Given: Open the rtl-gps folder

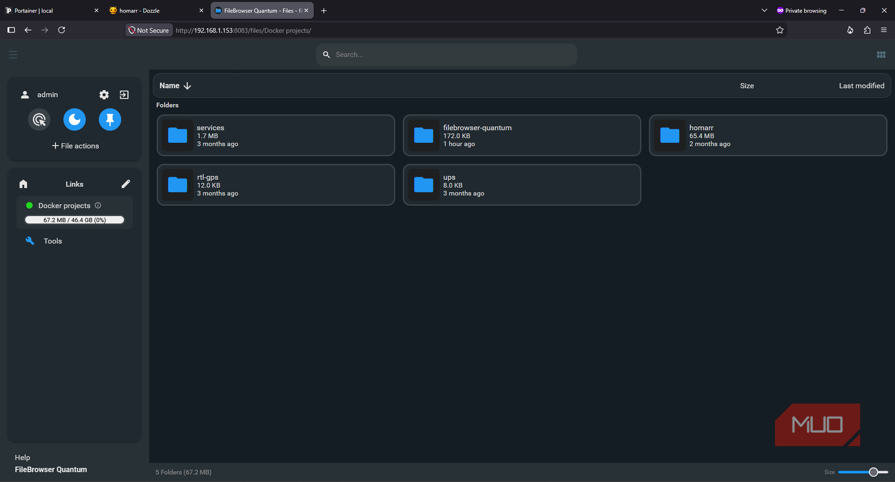Looking at the screenshot, I should (276, 185).
